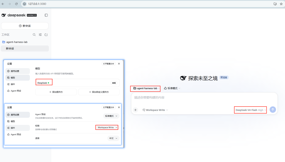Collapse the sidebar using the panel icon

46,15
